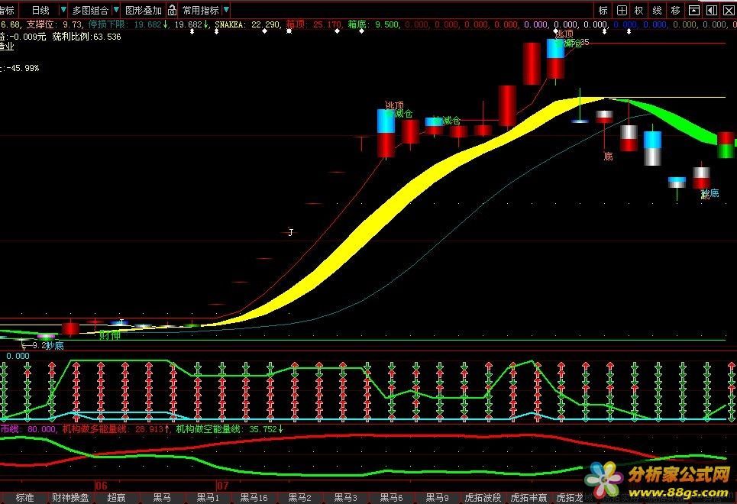Click the 标 toolbar icon

603,10
